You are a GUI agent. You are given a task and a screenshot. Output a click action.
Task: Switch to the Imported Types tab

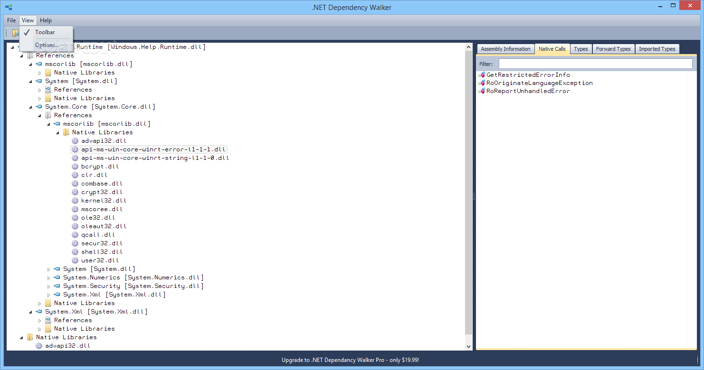click(x=657, y=49)
